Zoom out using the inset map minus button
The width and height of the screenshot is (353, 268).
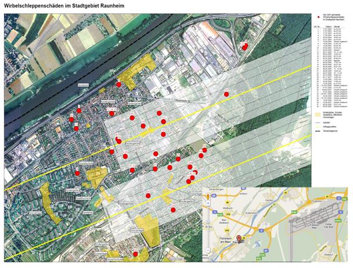tap(207, 250)
